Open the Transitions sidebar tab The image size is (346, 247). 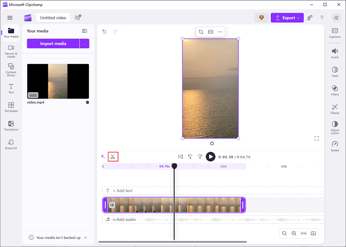(11, 126)
